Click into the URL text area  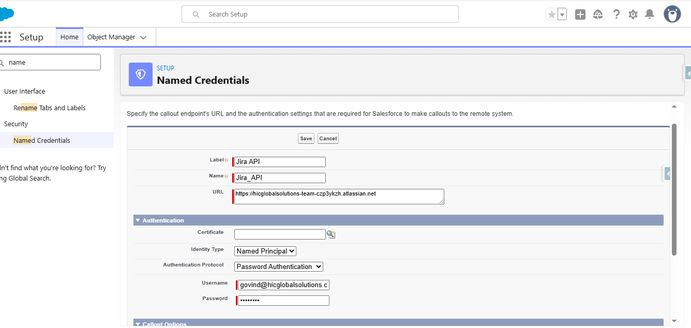pyautogui.click(x=339, y=196)
